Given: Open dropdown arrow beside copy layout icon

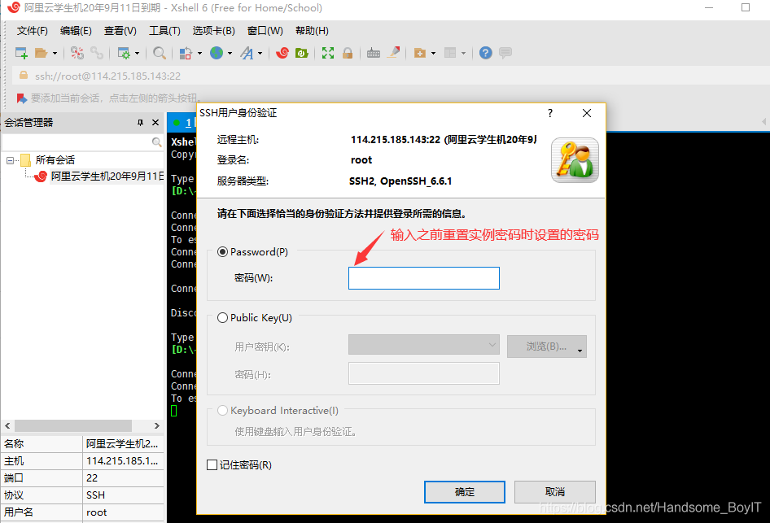Looking at the screenshot, I should coord(199,54).
